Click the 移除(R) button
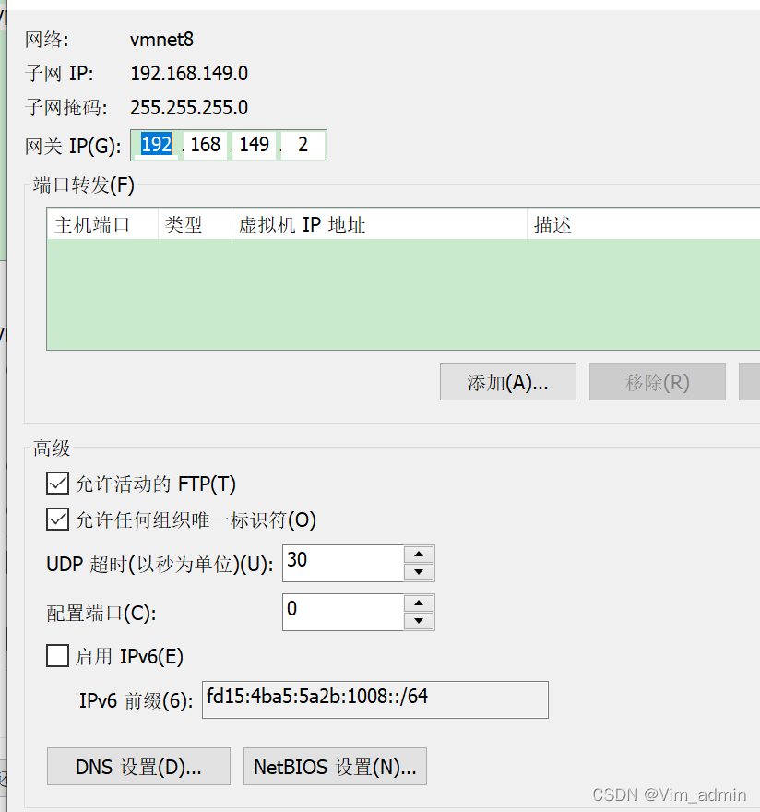The image size is (760, 812). (x=657, y=382)
